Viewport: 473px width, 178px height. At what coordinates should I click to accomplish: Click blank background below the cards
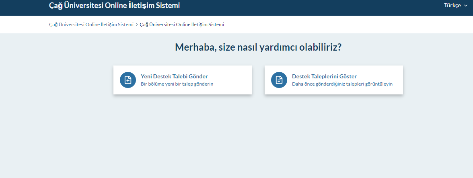tap(257, 137)
